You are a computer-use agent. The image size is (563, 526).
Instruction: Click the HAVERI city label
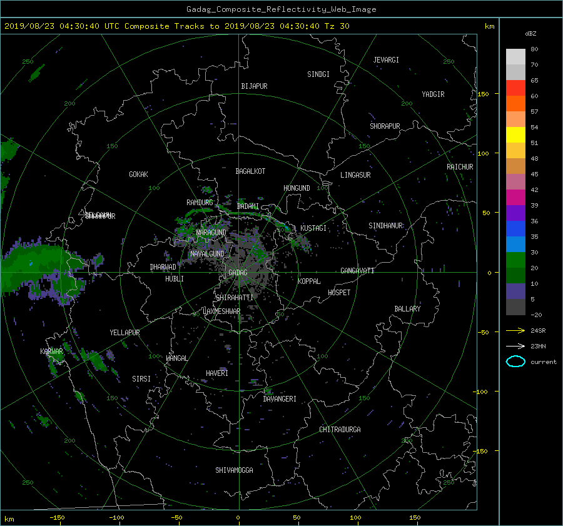pos(217,373)
